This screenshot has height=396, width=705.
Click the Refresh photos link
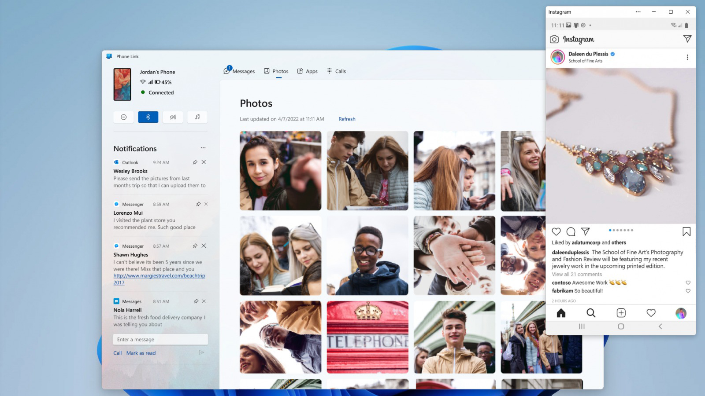click(347, 119)
